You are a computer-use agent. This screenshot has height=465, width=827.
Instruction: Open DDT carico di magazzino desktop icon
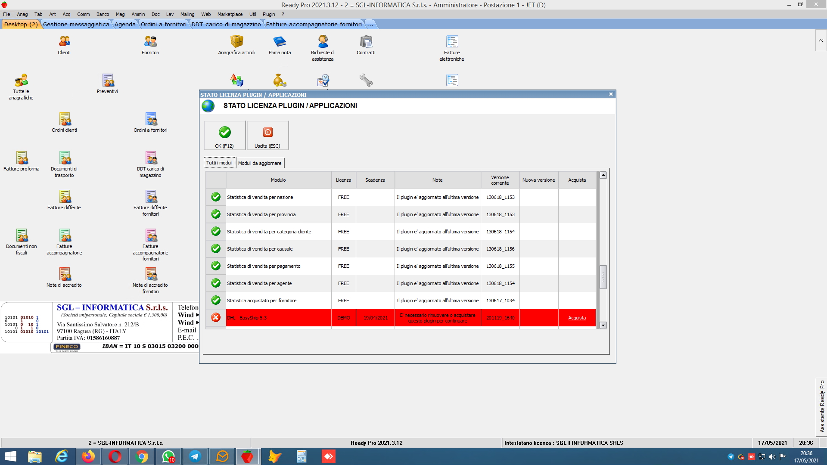pos(150,164)
